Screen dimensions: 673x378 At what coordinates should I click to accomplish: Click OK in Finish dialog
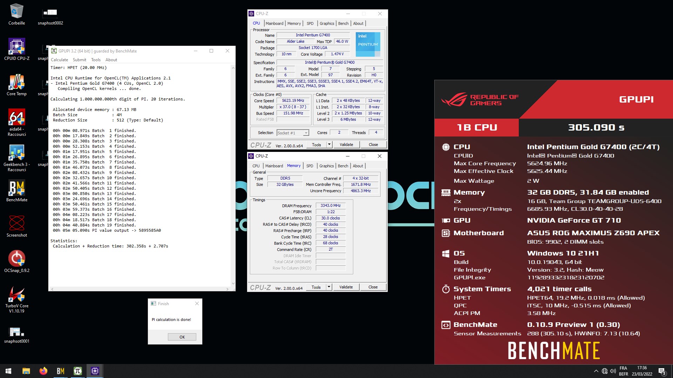(x=182, y=337)
